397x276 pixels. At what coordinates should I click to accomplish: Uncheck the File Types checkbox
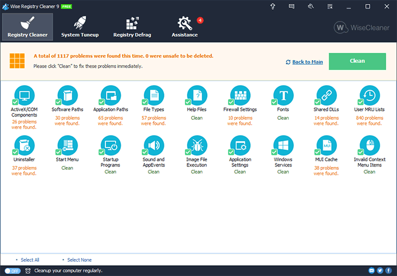145,102
